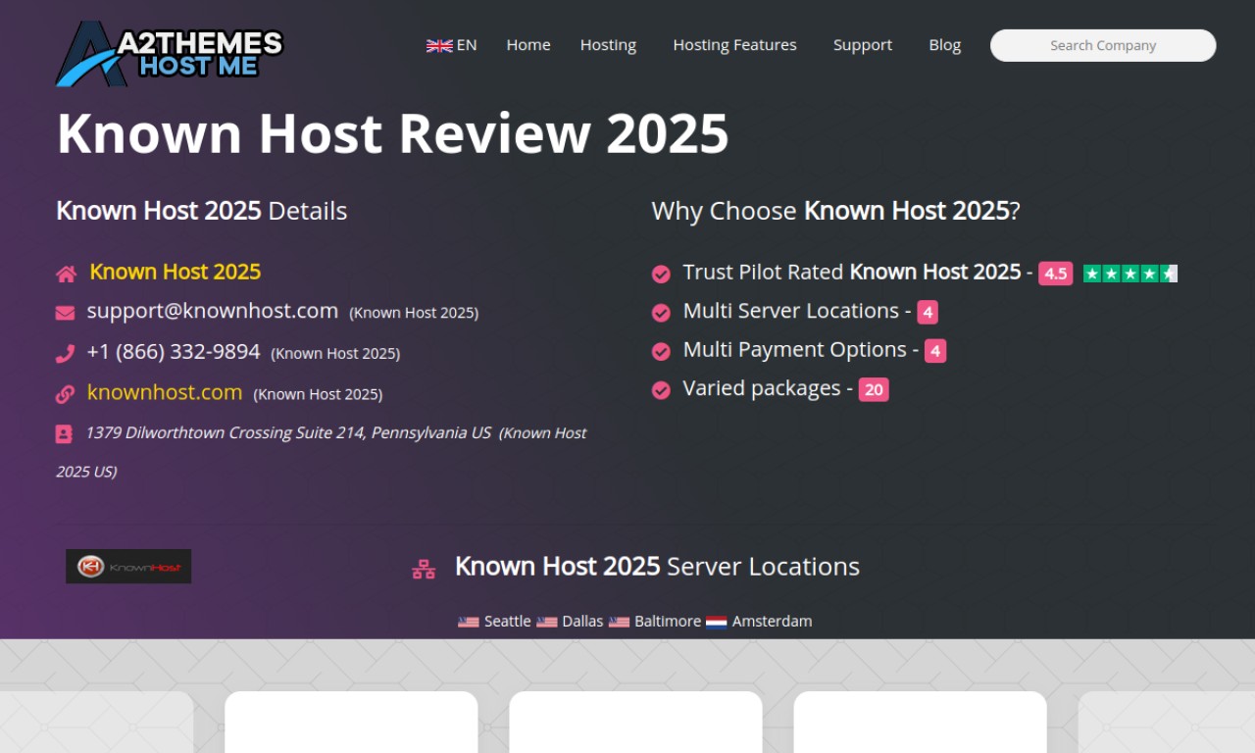1255x753 pixels.
Task: Click the check icon beside Multi Payment Options
Action: (x=661, y=351)
